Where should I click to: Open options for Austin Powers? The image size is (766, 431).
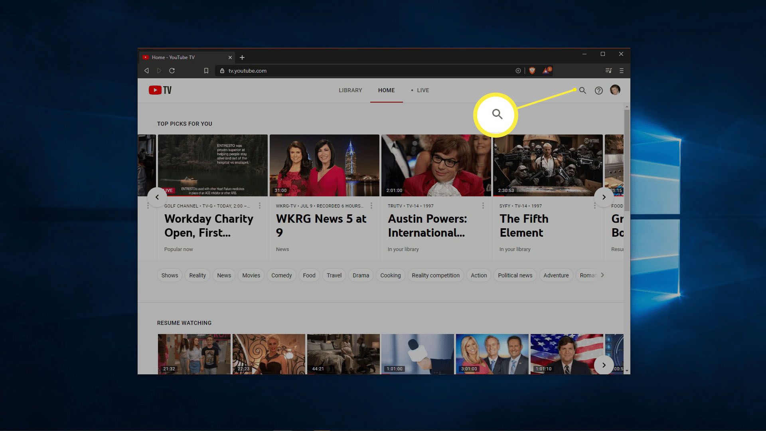point(483,206)
